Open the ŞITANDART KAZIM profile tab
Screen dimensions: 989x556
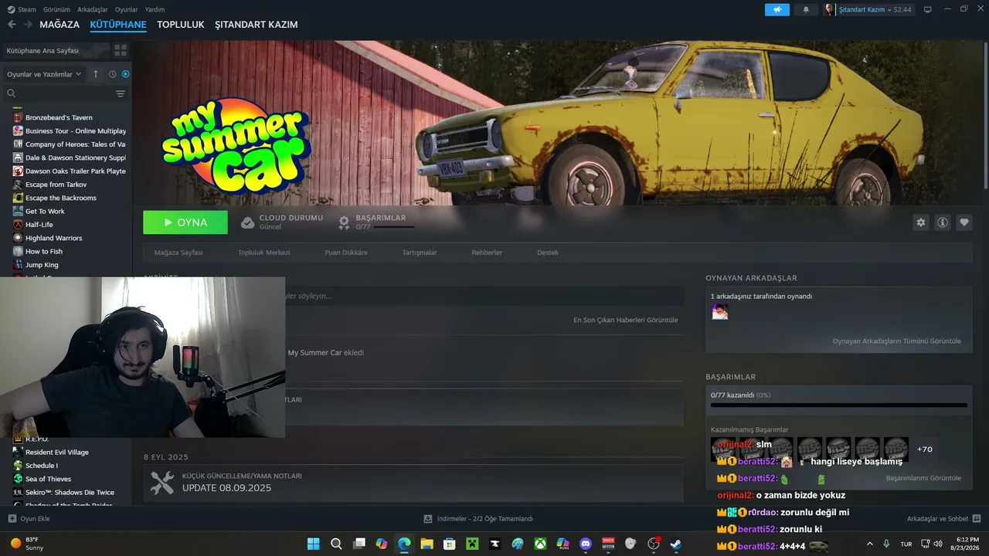click(257, 25)
